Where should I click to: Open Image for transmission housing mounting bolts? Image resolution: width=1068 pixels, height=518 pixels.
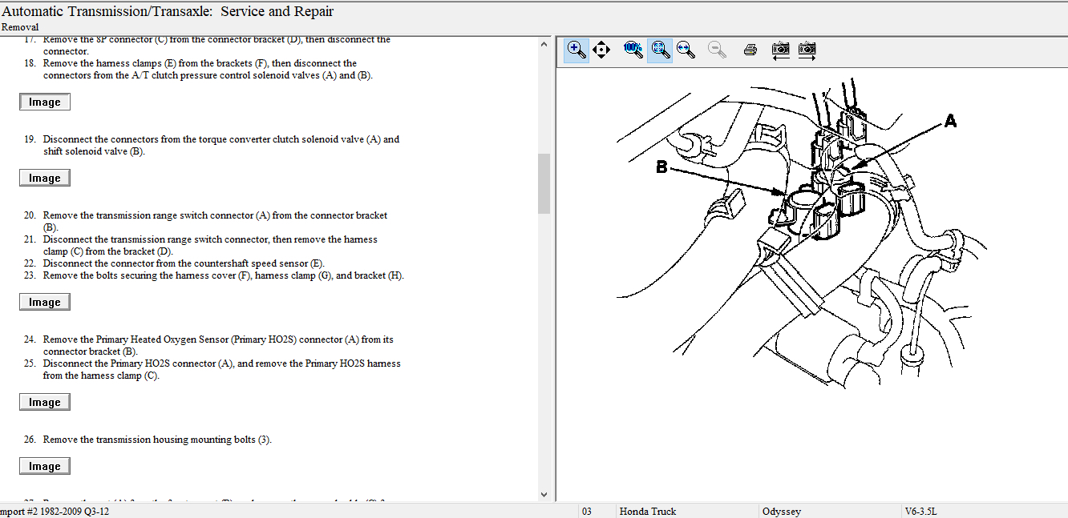point(45,466)
